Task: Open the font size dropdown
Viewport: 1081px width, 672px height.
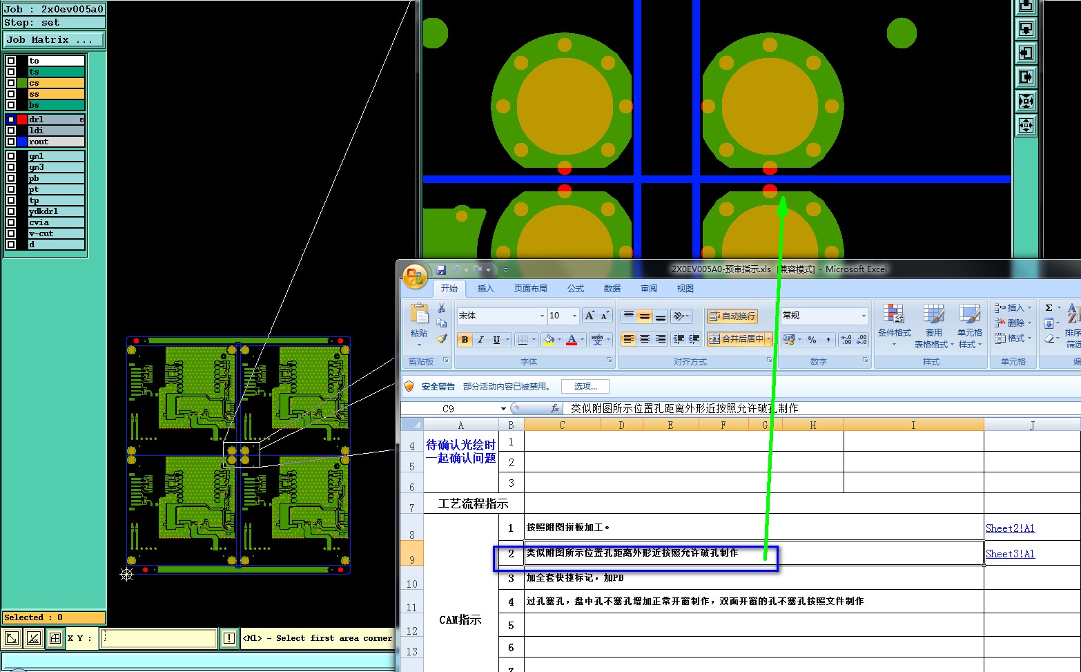Action: (x=574, y=316)
